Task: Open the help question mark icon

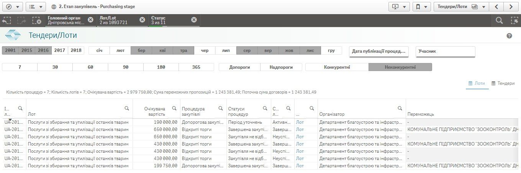Action: click(509, 36)
